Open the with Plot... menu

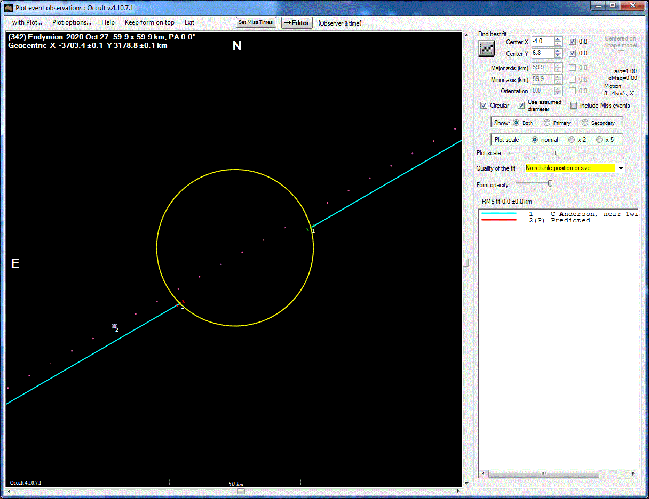pos(27,22)
